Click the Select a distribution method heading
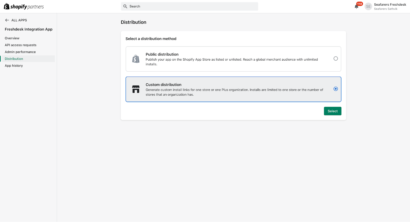This screenshot has height=222, width=410. (x=151, y=39)
